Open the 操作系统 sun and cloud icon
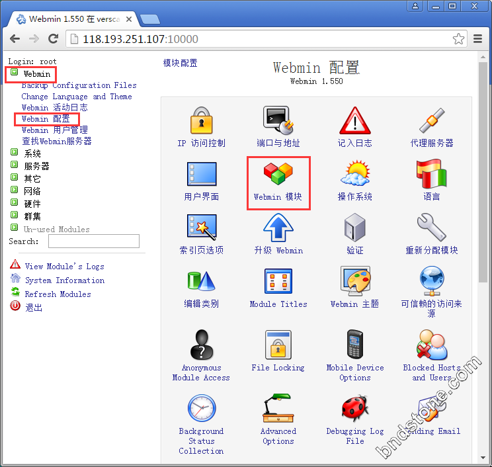This screenshot has height=467, width=492. point(355,173)
